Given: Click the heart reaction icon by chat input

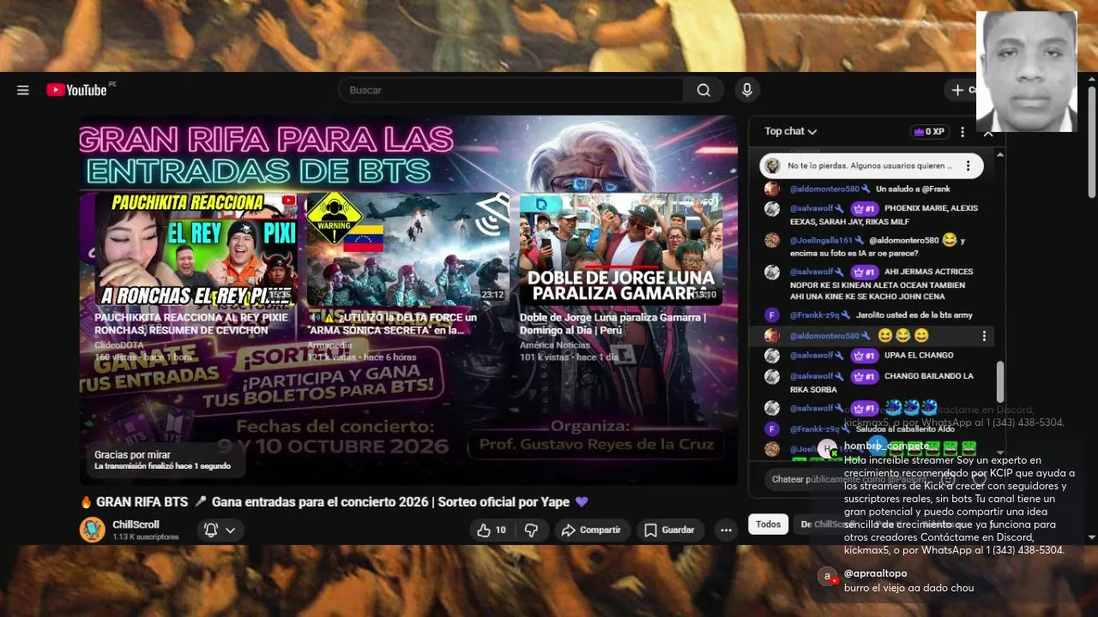Looking at the screenshot, I should point(980,479).
